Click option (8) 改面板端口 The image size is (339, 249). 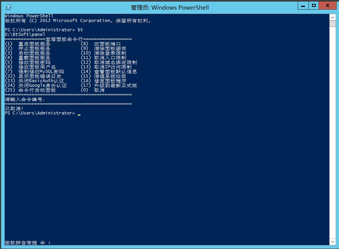pos(101,44)
